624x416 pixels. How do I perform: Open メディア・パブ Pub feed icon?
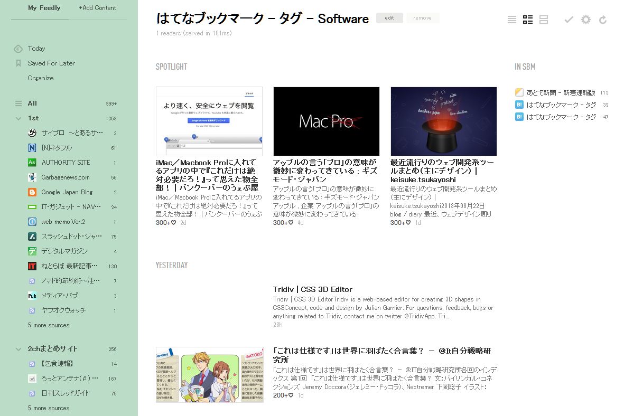(x=32, y=296)
